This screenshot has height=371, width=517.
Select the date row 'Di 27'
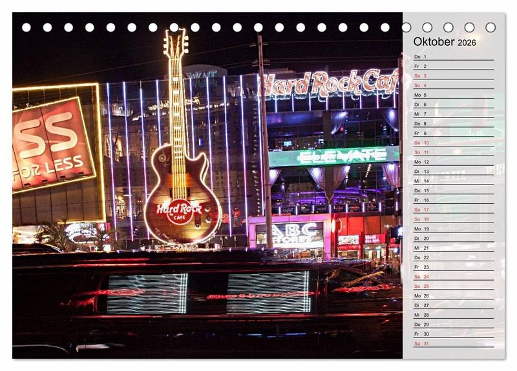(454, 305)
